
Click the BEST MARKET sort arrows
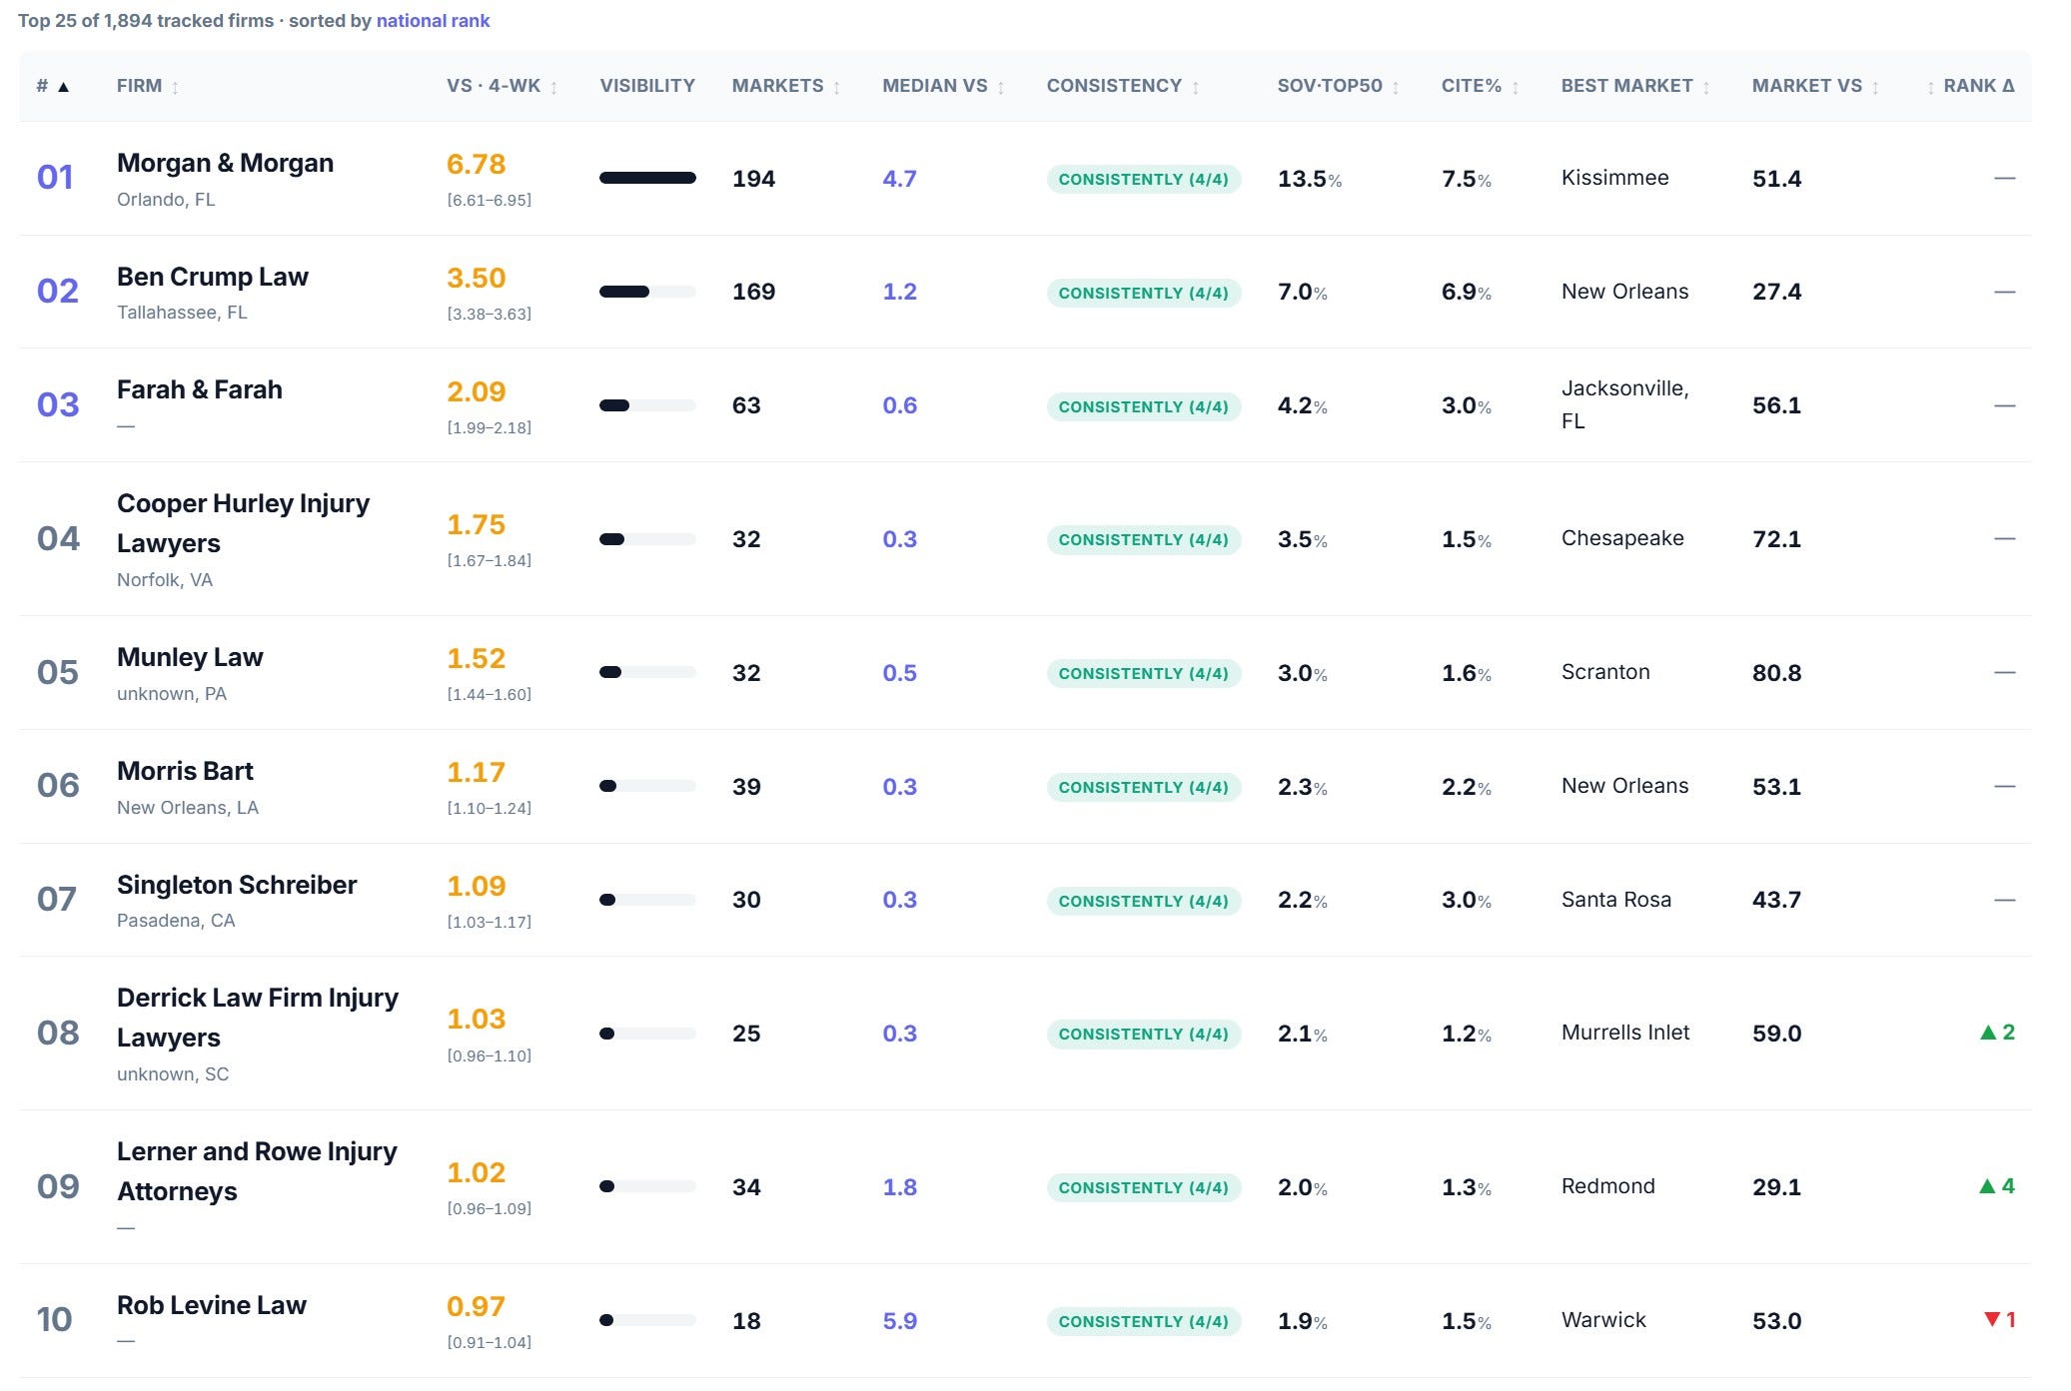point(1706,88)
